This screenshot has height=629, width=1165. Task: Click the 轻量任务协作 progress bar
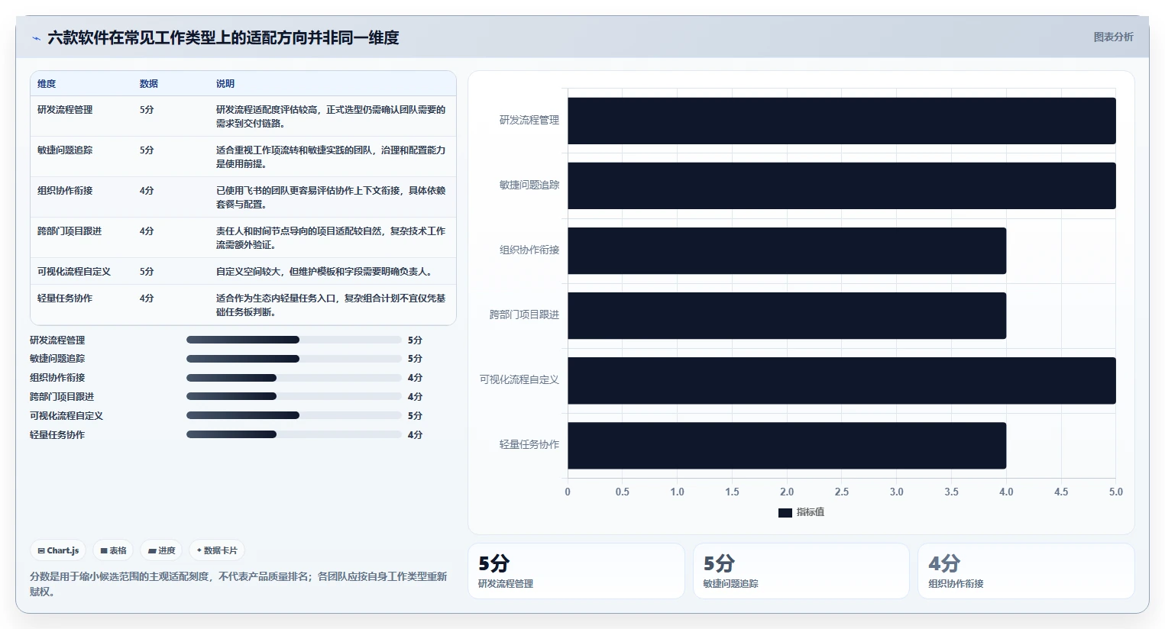tap(293, 435)
